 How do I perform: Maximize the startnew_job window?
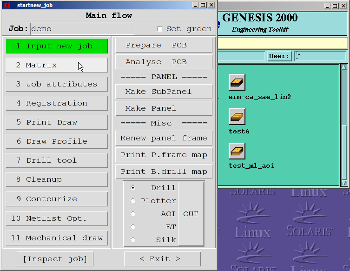click(203, 5)
